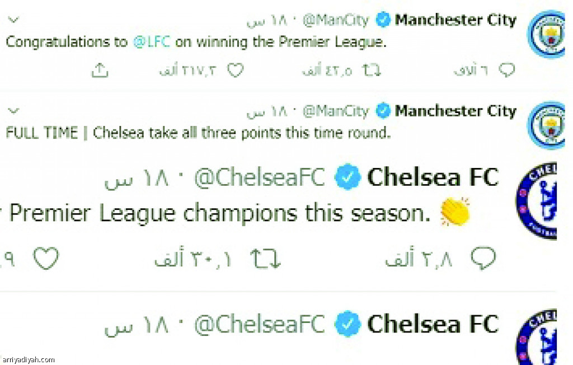
Task: Expand options chevron on FULL TIME tweet
Action: coord(13,110)
